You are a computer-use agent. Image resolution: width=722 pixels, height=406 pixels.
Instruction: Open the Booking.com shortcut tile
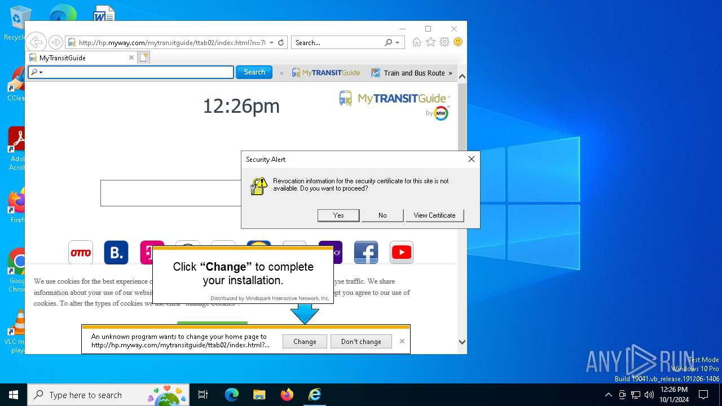click(116, 253)
